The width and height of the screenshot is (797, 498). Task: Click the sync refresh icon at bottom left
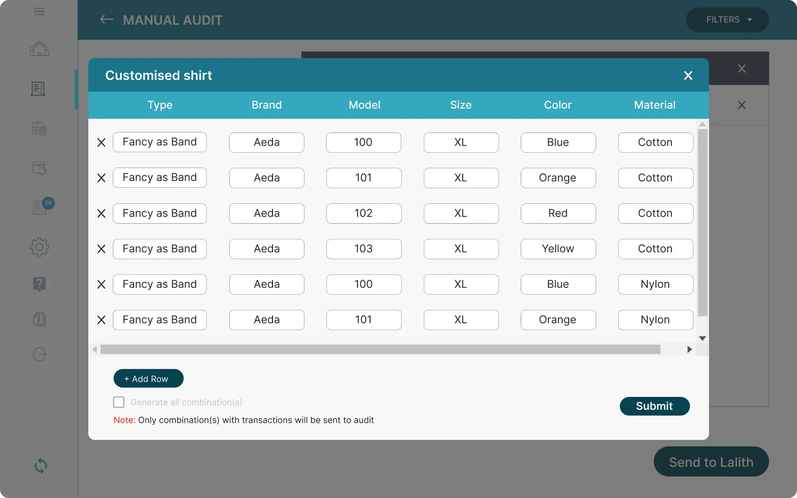[x=40, y=466]
